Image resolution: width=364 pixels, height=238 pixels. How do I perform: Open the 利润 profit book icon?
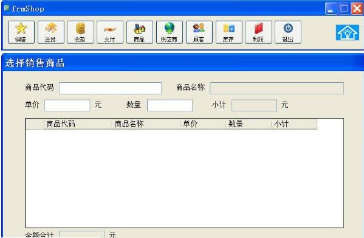click(x=258, y=32)
